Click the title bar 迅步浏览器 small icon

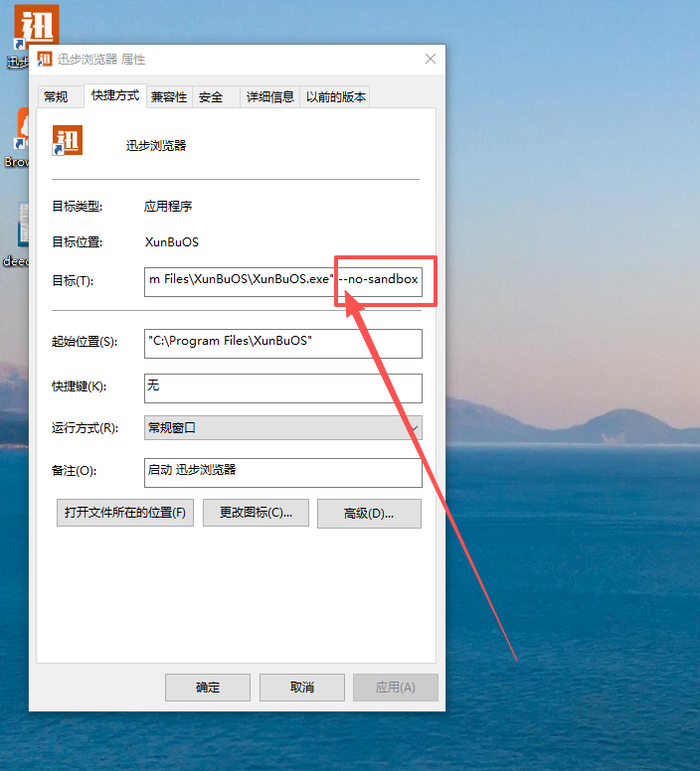click(x=45, y=59)
